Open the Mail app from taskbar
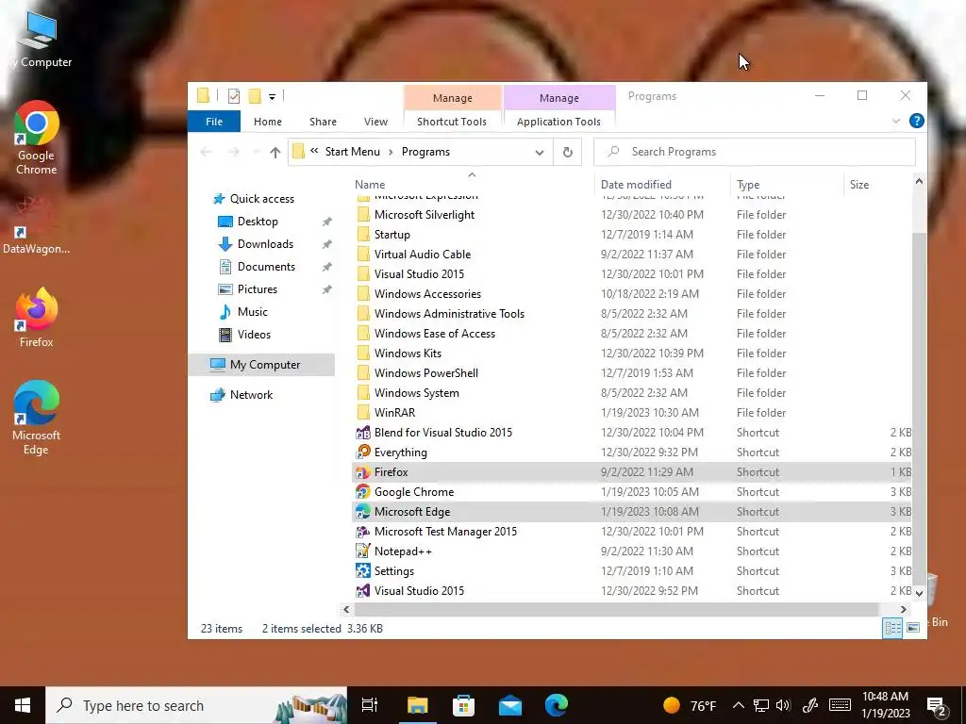Screen dimensions: 966x724 click(x=510, y=705)
